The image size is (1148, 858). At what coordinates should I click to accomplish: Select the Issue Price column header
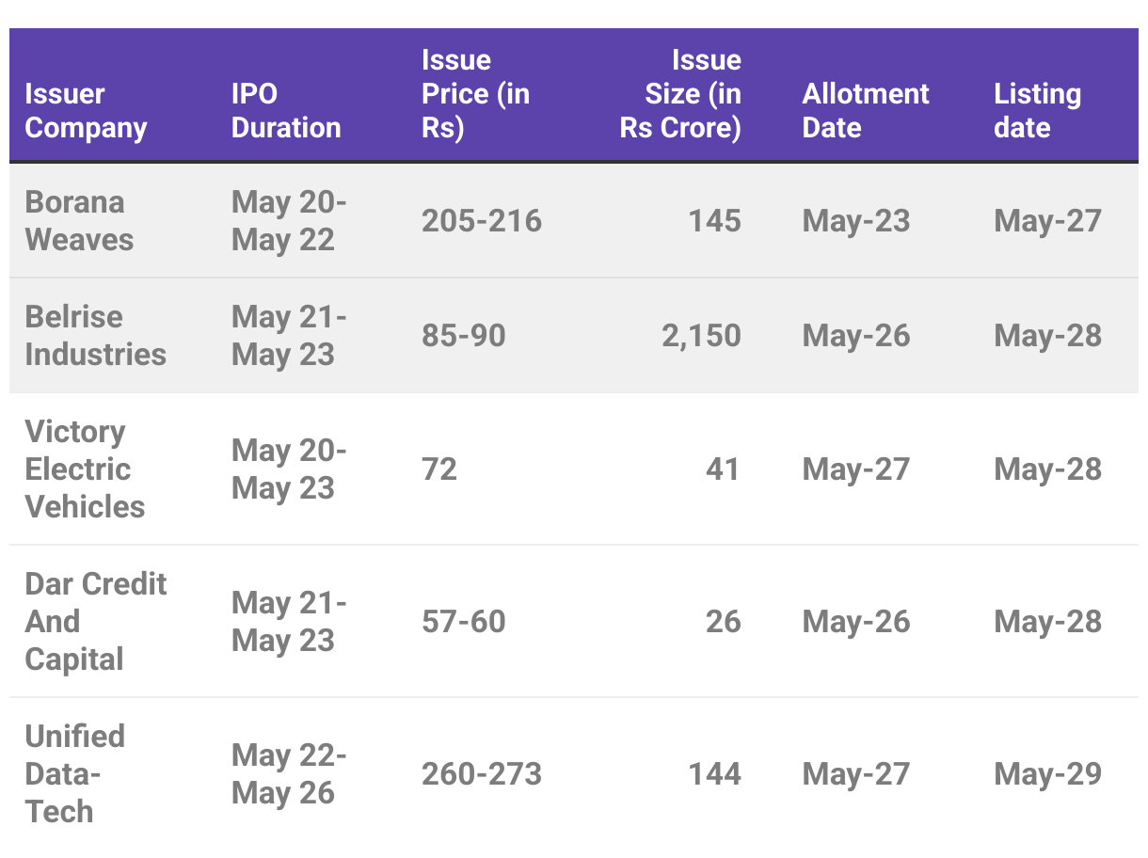click(x=475, y=94)
